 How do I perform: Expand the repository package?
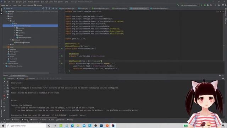click(x=15, y=33)
